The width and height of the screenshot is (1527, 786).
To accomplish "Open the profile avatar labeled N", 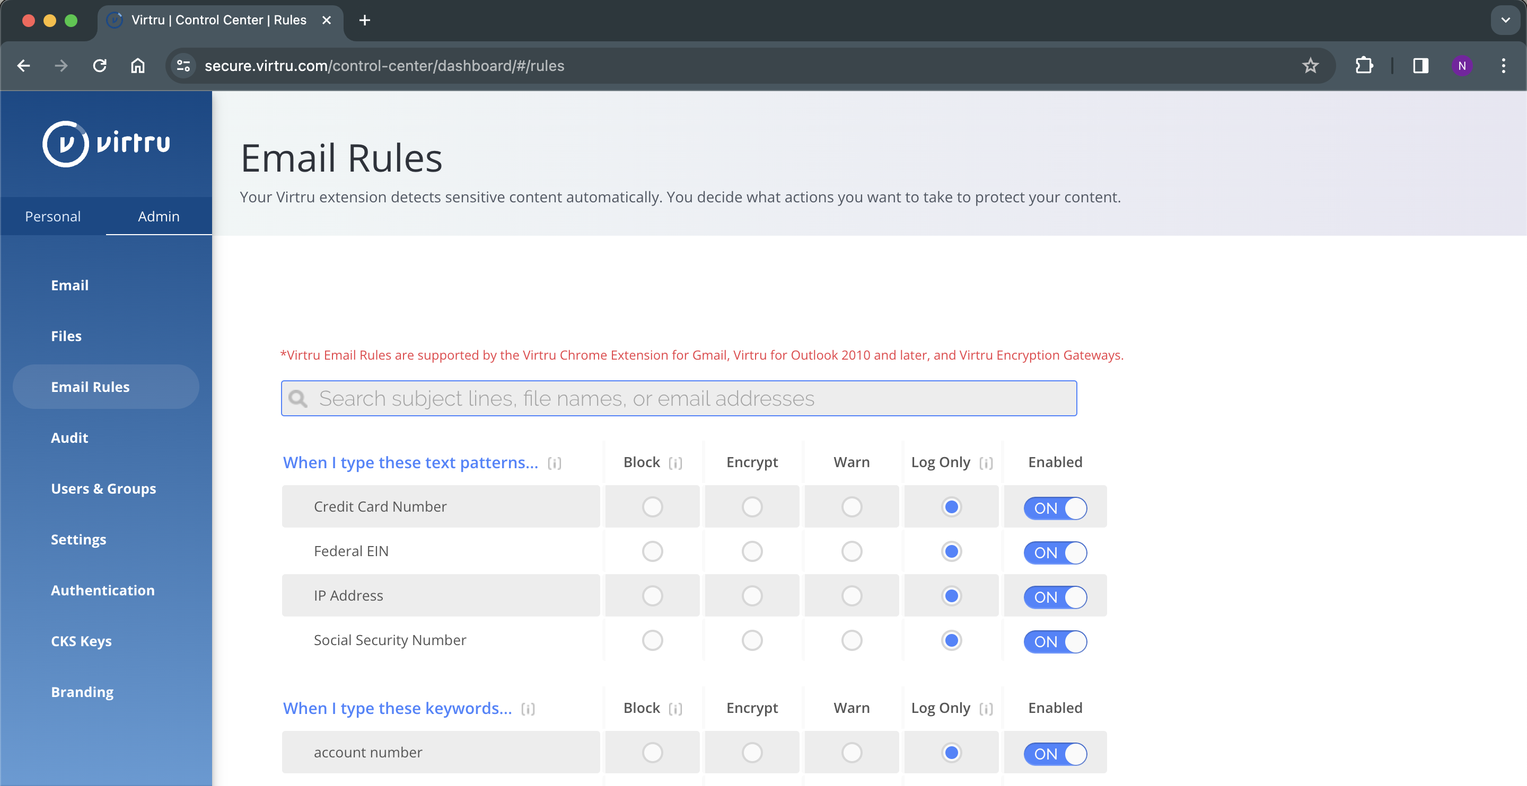I will [x=1462, y=66].
